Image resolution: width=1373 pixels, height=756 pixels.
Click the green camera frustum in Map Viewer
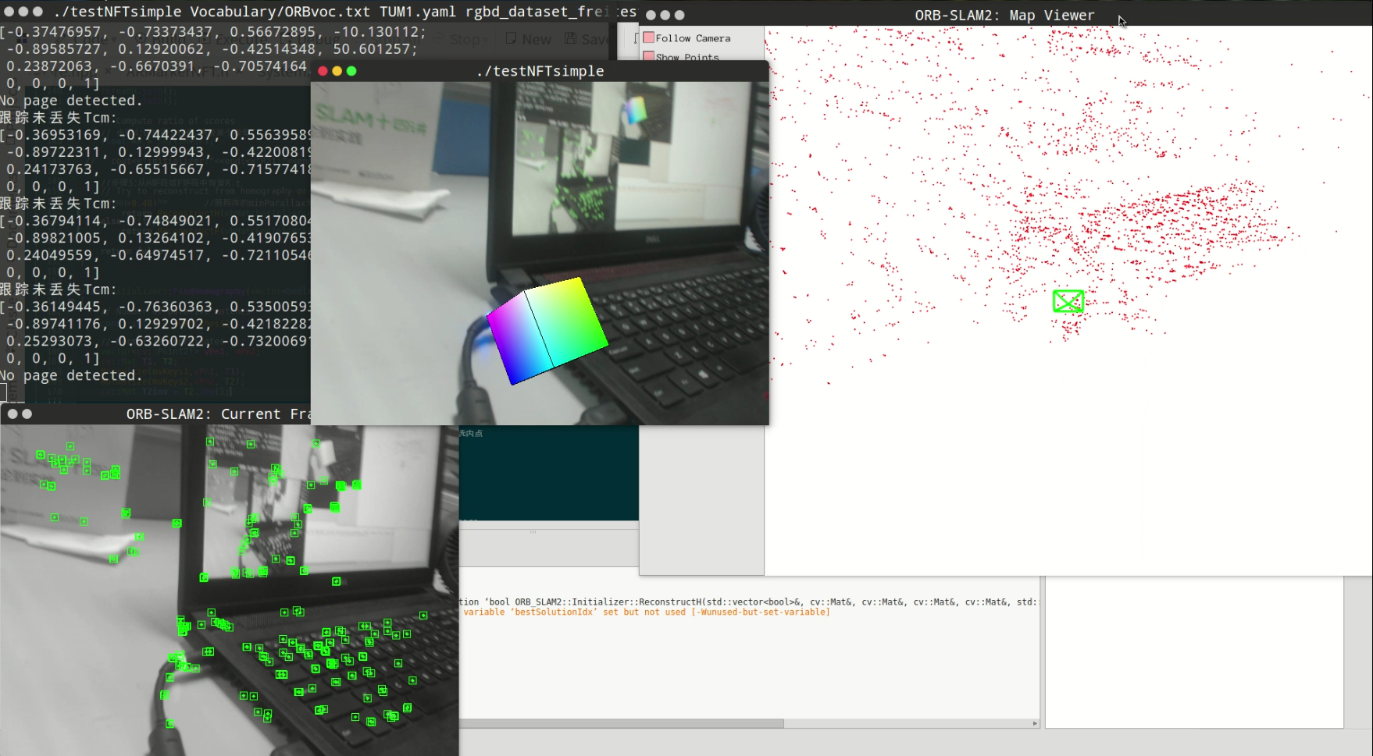point(1068,301)
